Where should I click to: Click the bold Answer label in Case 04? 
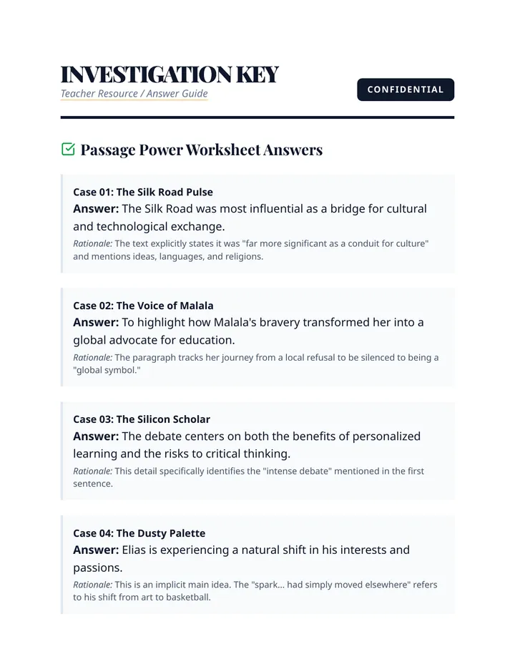click(x=96, y=550)
